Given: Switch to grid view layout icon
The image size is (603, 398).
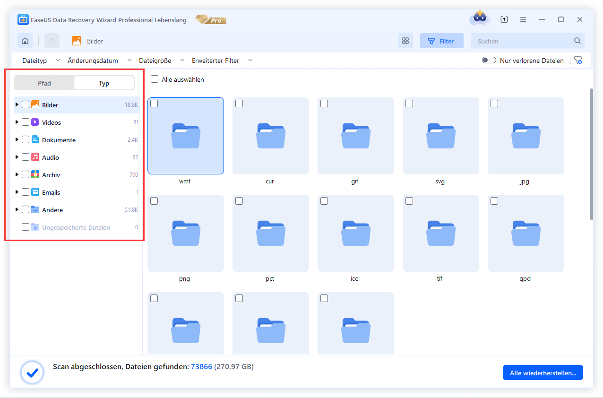Looking at the screenshot, I should 405,41.
